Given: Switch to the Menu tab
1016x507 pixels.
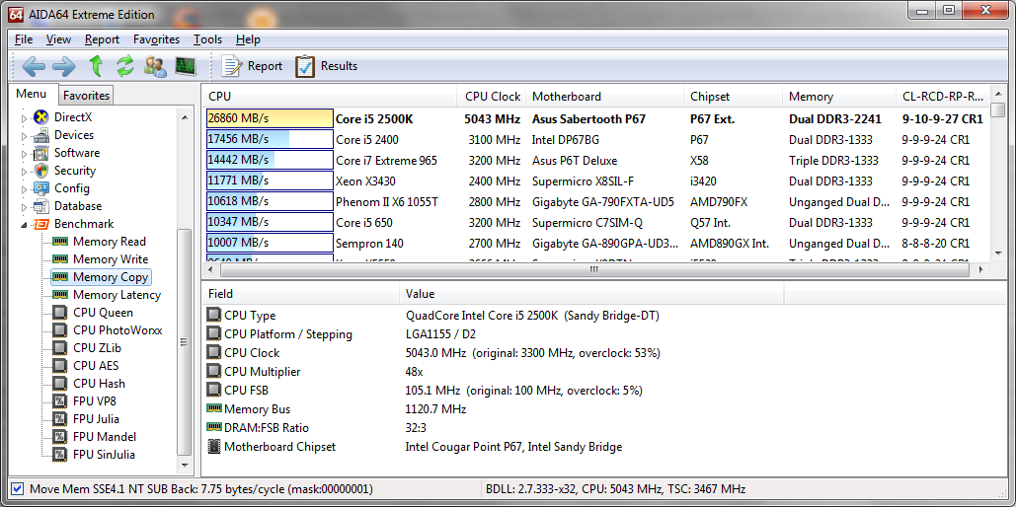Looking at the screenshot, I should [x=32, y=94].
